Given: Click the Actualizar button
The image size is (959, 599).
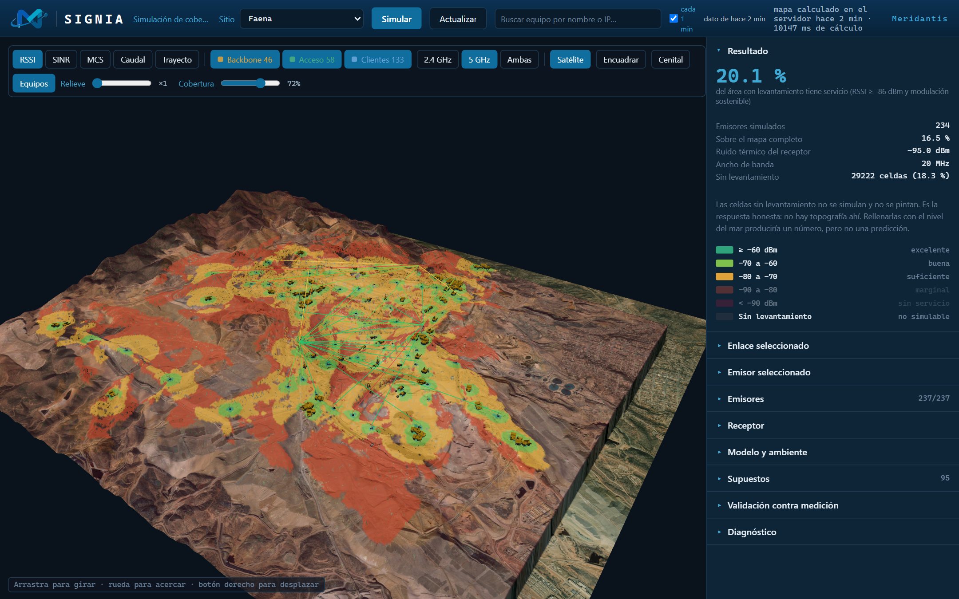Looking at the screenshot, I should tap(458, 19).
